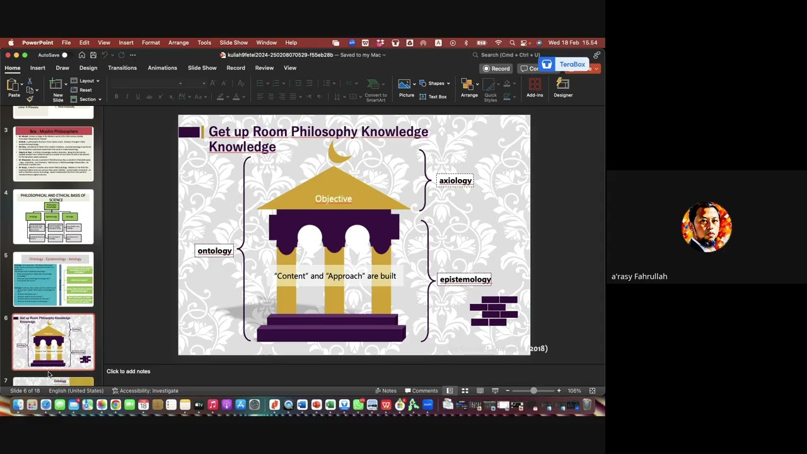The image size is (807, 454).
Task: Open the Add-ins gallery
Action: coord(535,88)
